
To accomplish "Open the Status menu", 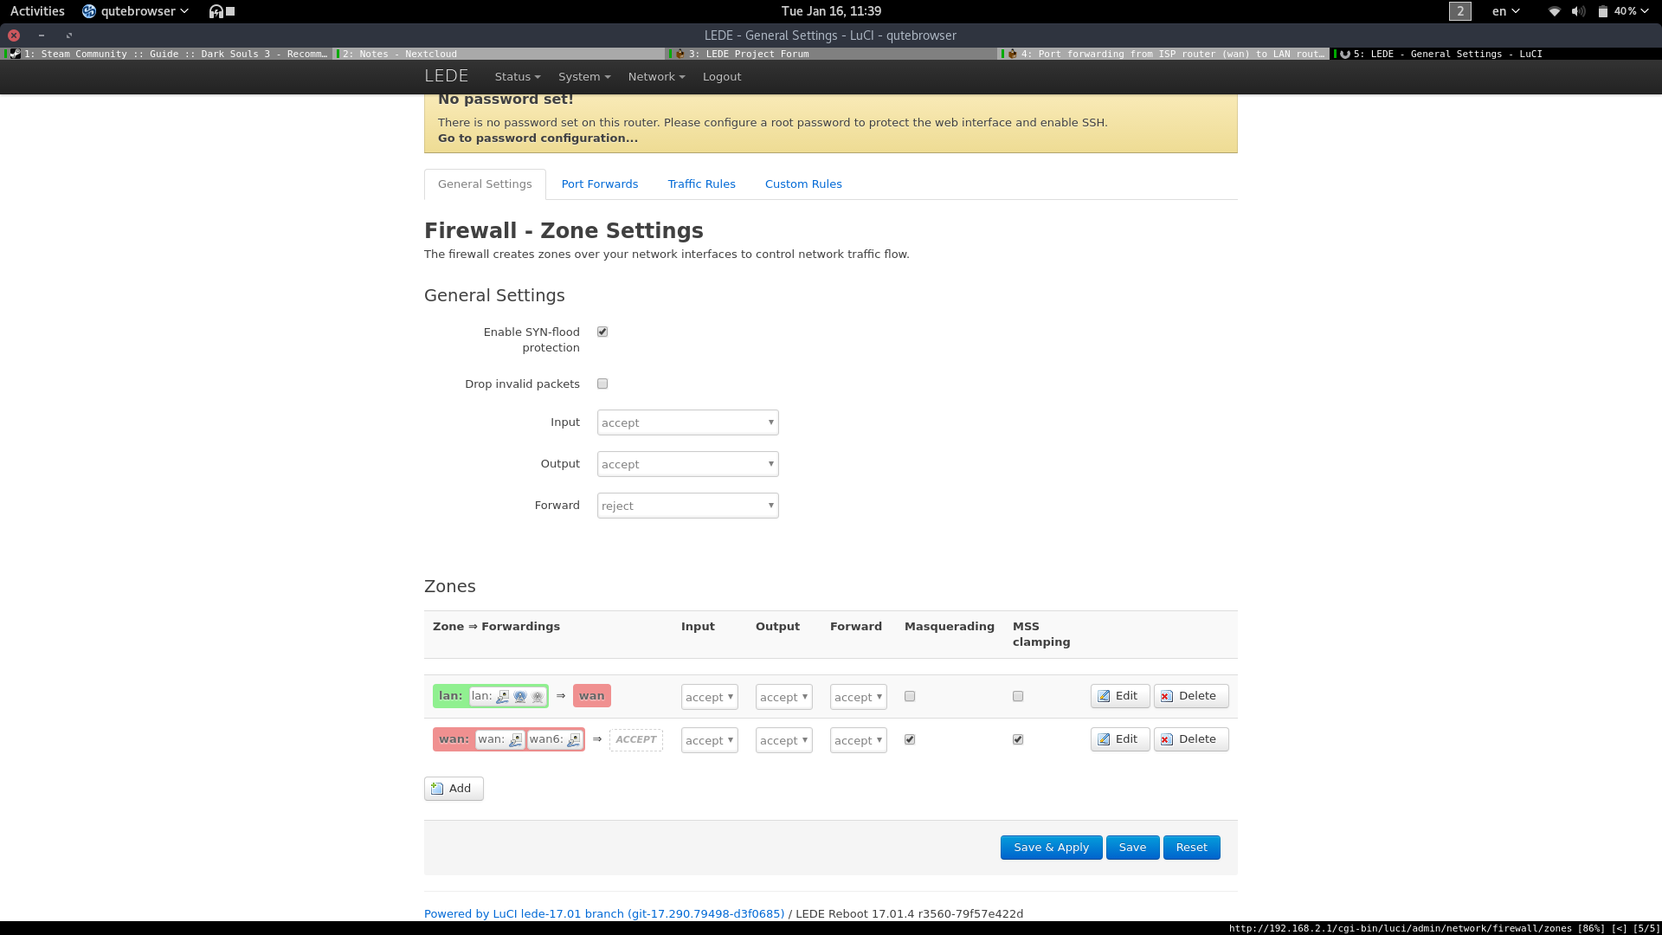I will coord(518,76).
